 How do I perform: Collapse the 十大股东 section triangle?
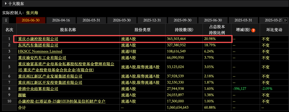click(x=6, y=3)
